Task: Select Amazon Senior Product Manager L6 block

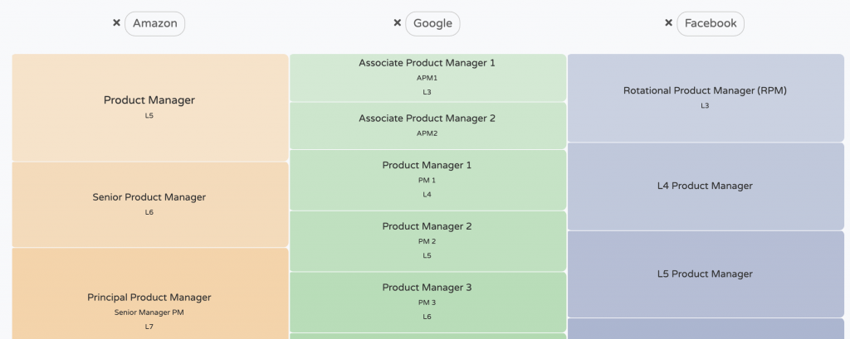Action: [x=149, y=204]
